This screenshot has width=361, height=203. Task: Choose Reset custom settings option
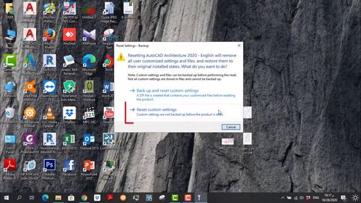click(x=184, y=112)
